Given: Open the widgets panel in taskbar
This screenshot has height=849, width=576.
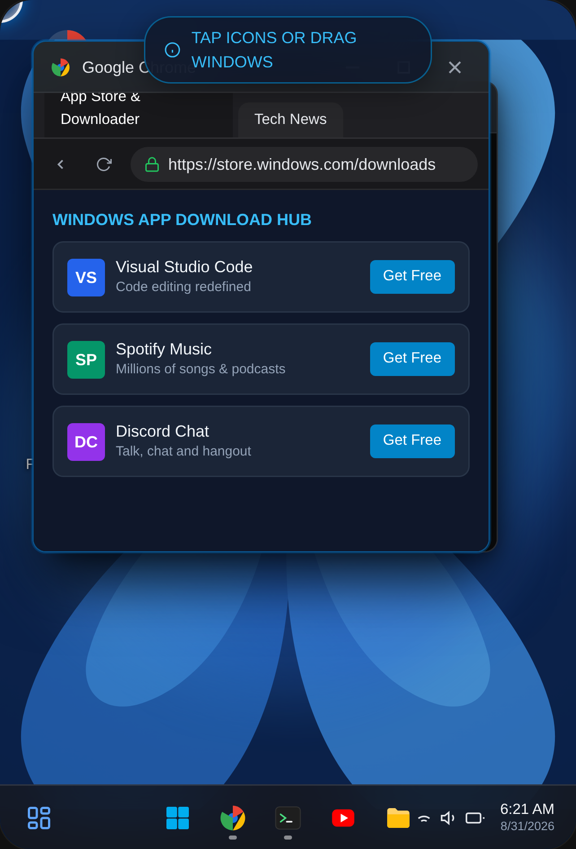Looking at the screenshot, I should point(39,818).
